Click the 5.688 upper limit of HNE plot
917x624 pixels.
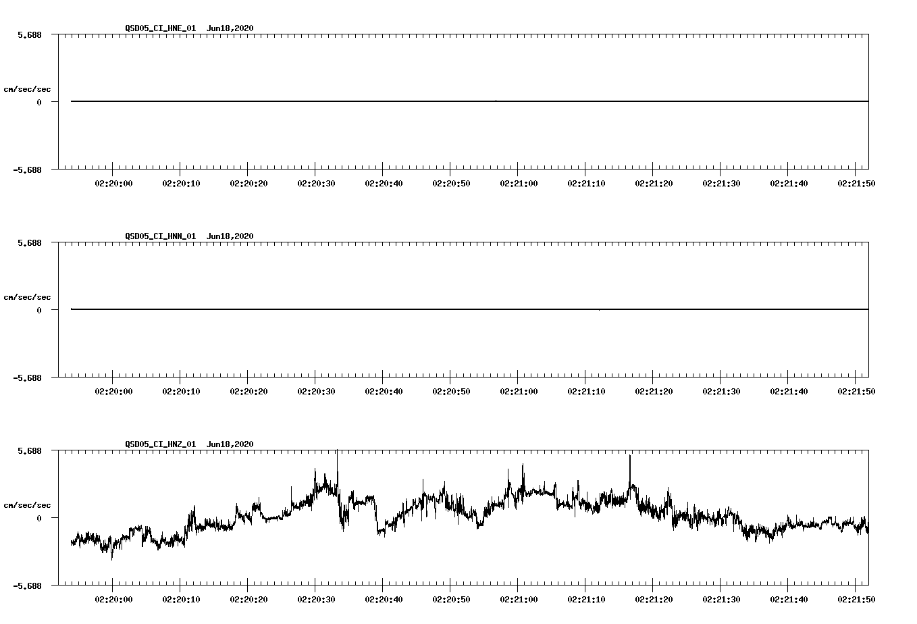click(x=30, y=34)
